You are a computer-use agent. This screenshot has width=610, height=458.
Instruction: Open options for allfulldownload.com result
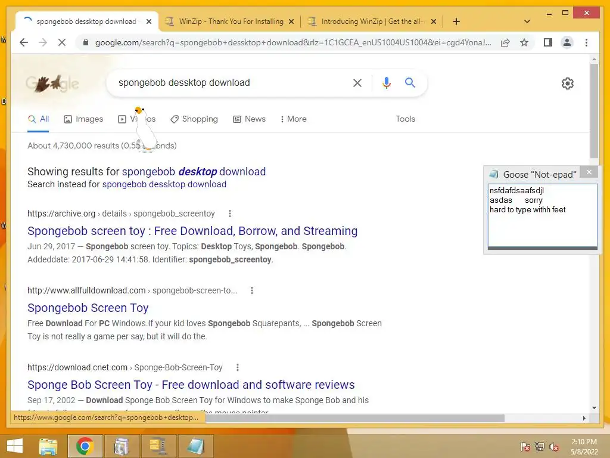click(252, 290)
